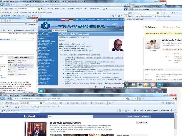Click Facebook Home navigation link
Viewport: 182px width, 136px height.
point(129,116)
